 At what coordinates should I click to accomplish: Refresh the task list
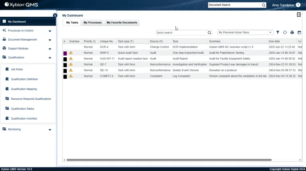coord(285,33)
